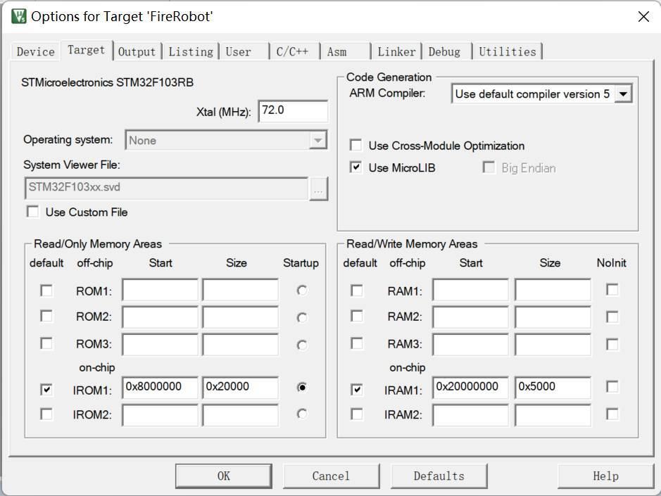Click the Cancel button
Image resolution: width=661 pixels, height=496 pixels.
(331, 476)
